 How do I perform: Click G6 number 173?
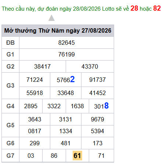click(98, 143)
